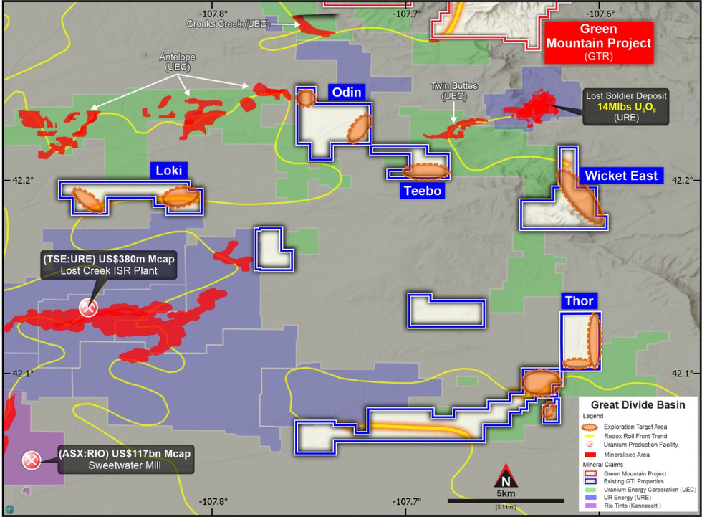This screenshot has width=702, height=517.
Task: Click the Thor property label
Action: pyautogui.click(x=579, y=300)
